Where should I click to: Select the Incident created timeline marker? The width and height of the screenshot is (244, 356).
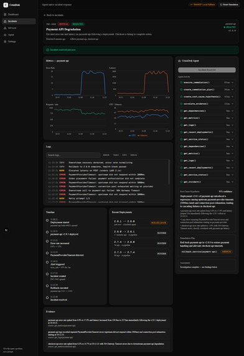47,274
